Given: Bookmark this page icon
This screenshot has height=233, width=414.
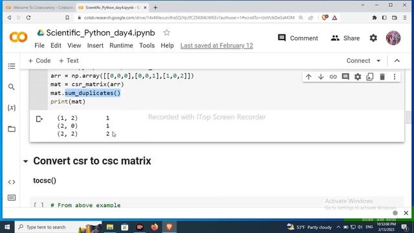Looking at the screenshot, I should click(x=67, y=17).
